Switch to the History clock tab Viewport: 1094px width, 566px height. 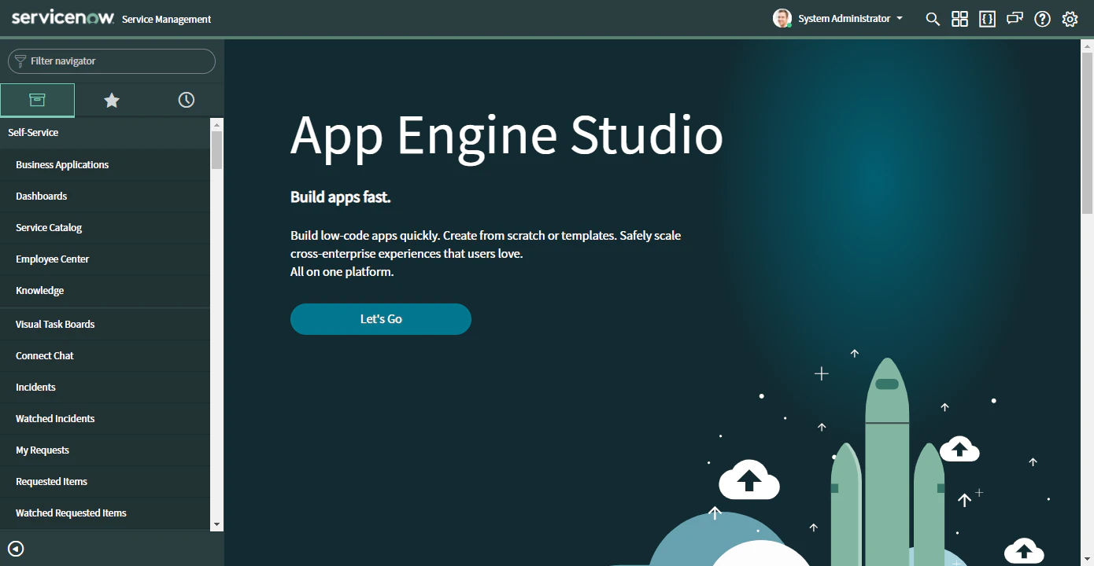tap(187, 100)
